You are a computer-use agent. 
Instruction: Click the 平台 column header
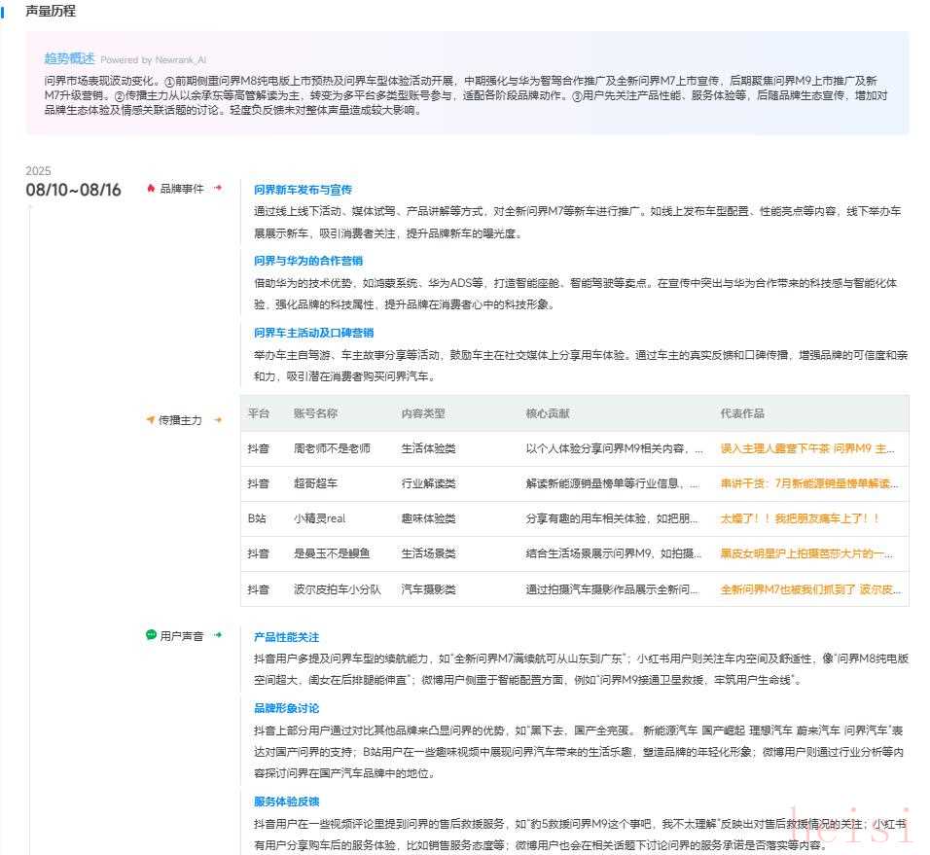click(x=258, y=413)
